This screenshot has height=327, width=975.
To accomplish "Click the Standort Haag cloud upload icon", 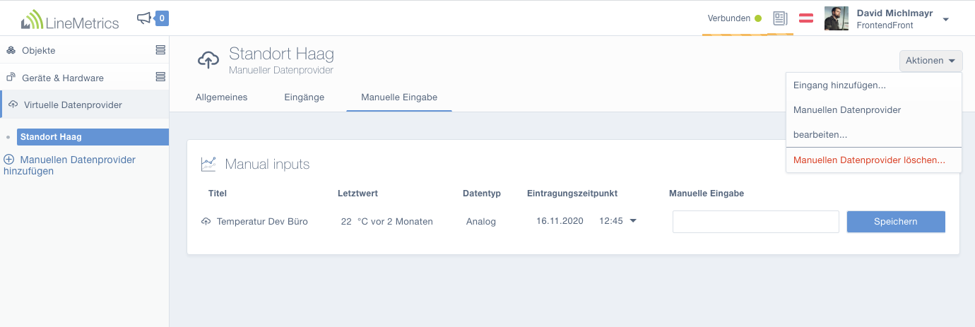I will click(x=208, y=60).
